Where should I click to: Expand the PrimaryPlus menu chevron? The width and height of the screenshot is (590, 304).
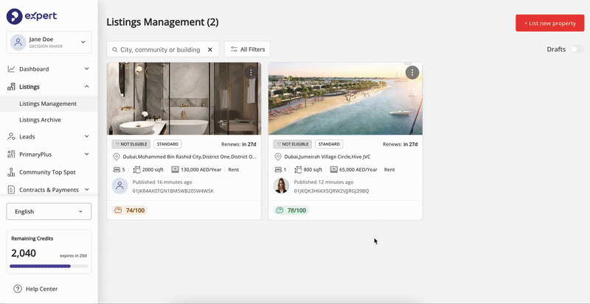coord(86,155)
